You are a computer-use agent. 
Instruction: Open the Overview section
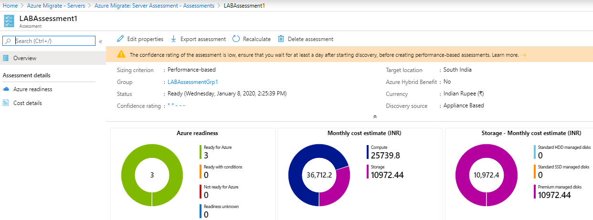point(53,58)
